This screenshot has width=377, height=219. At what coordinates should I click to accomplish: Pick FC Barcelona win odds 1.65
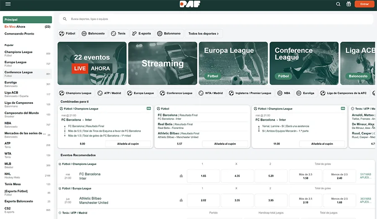coord(204,176)
